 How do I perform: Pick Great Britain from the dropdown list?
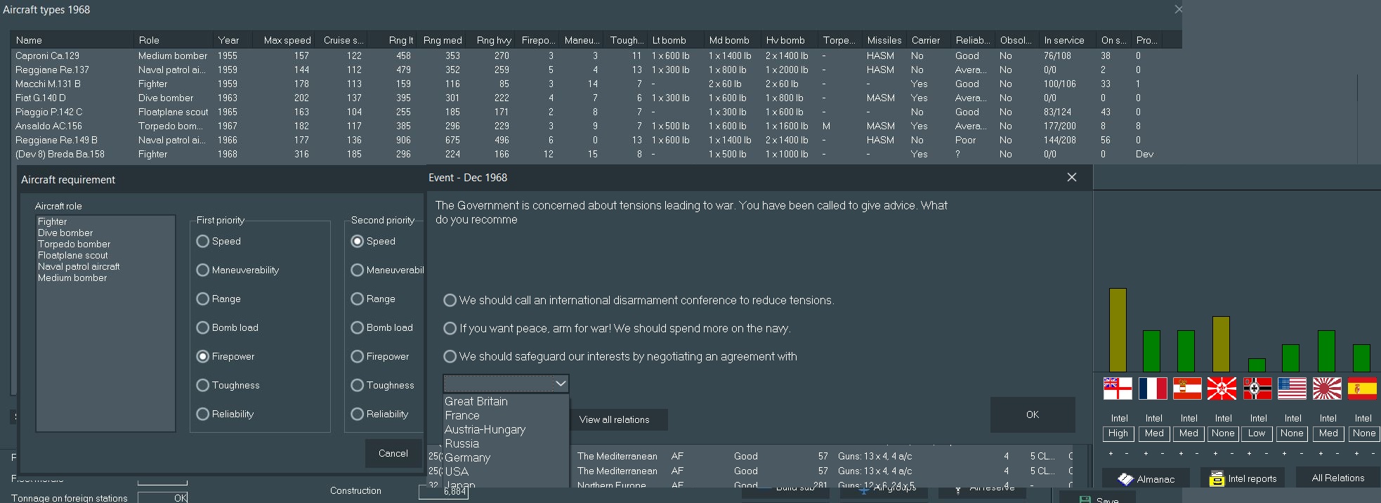506,401
